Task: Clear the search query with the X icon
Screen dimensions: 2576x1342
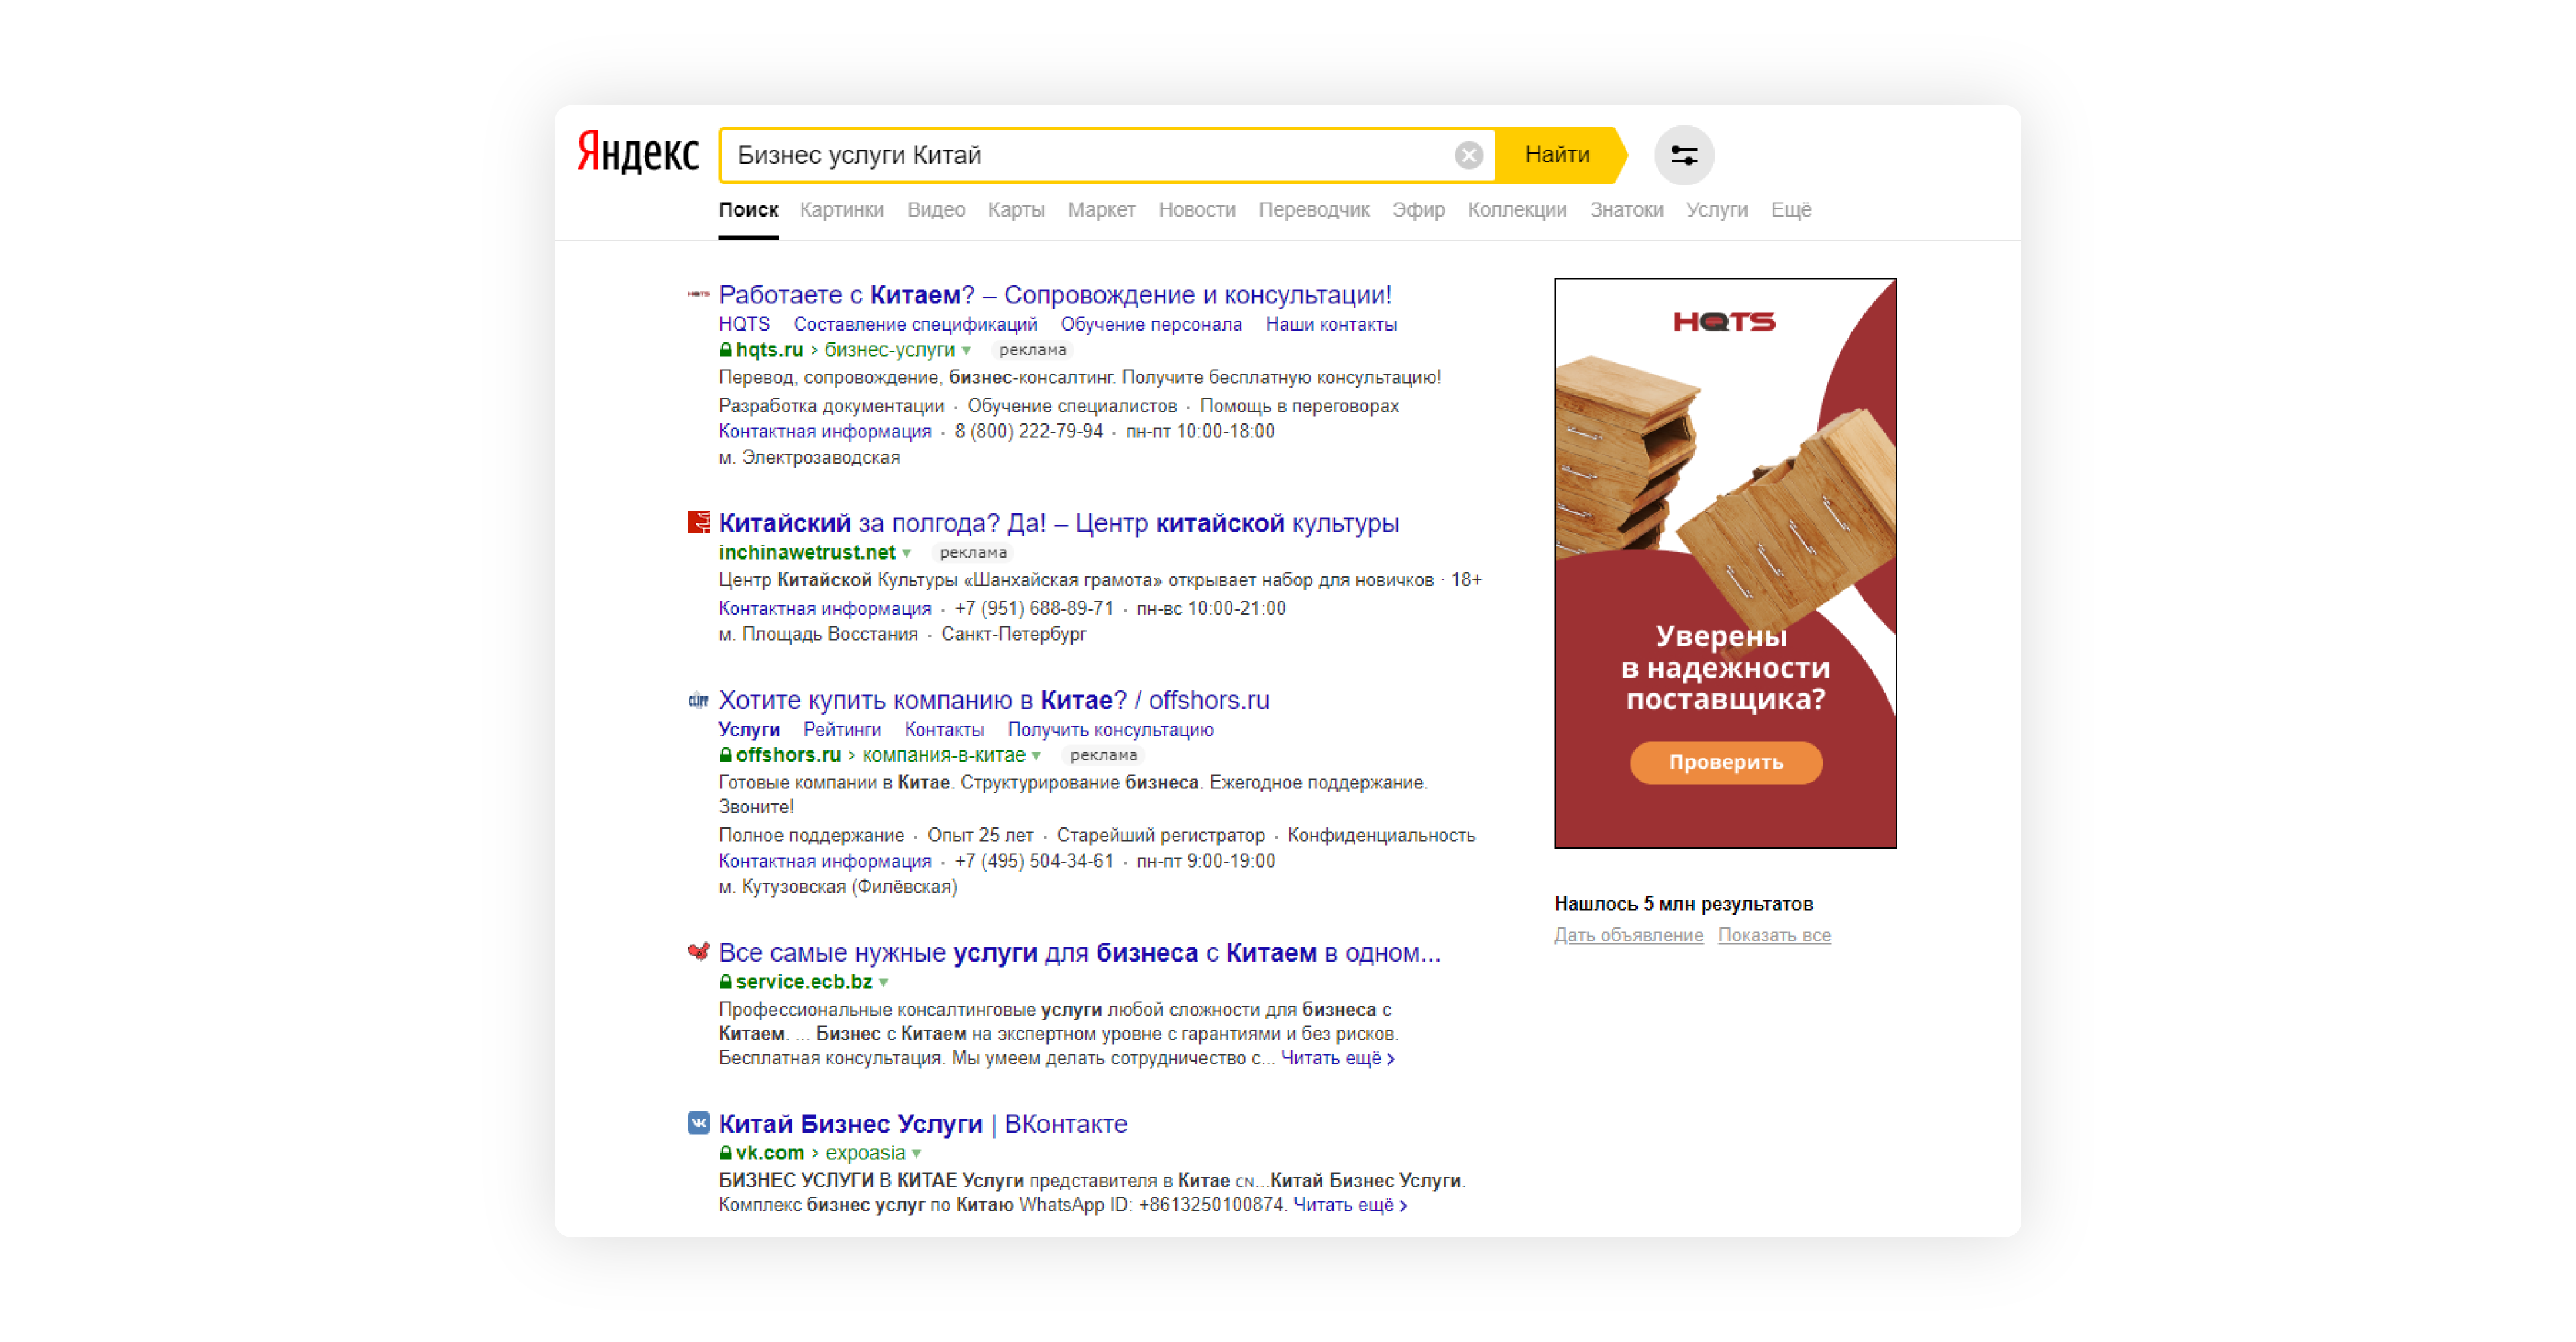Action: [1468, 155]
